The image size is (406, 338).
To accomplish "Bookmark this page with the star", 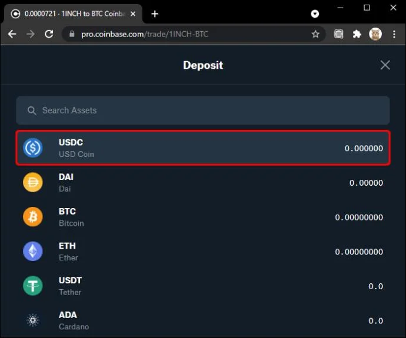I will point(315,34).
